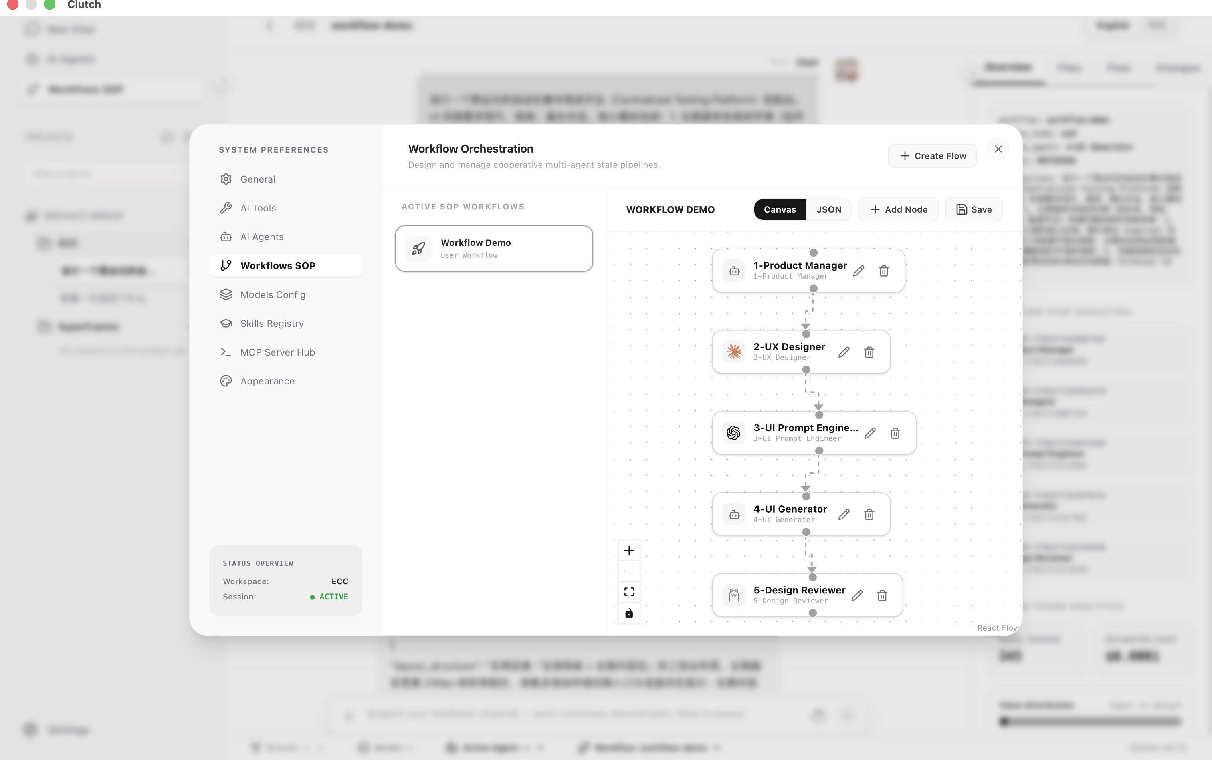Close the System Preferences dialog

pyautogui.click(x=998, y=149)
